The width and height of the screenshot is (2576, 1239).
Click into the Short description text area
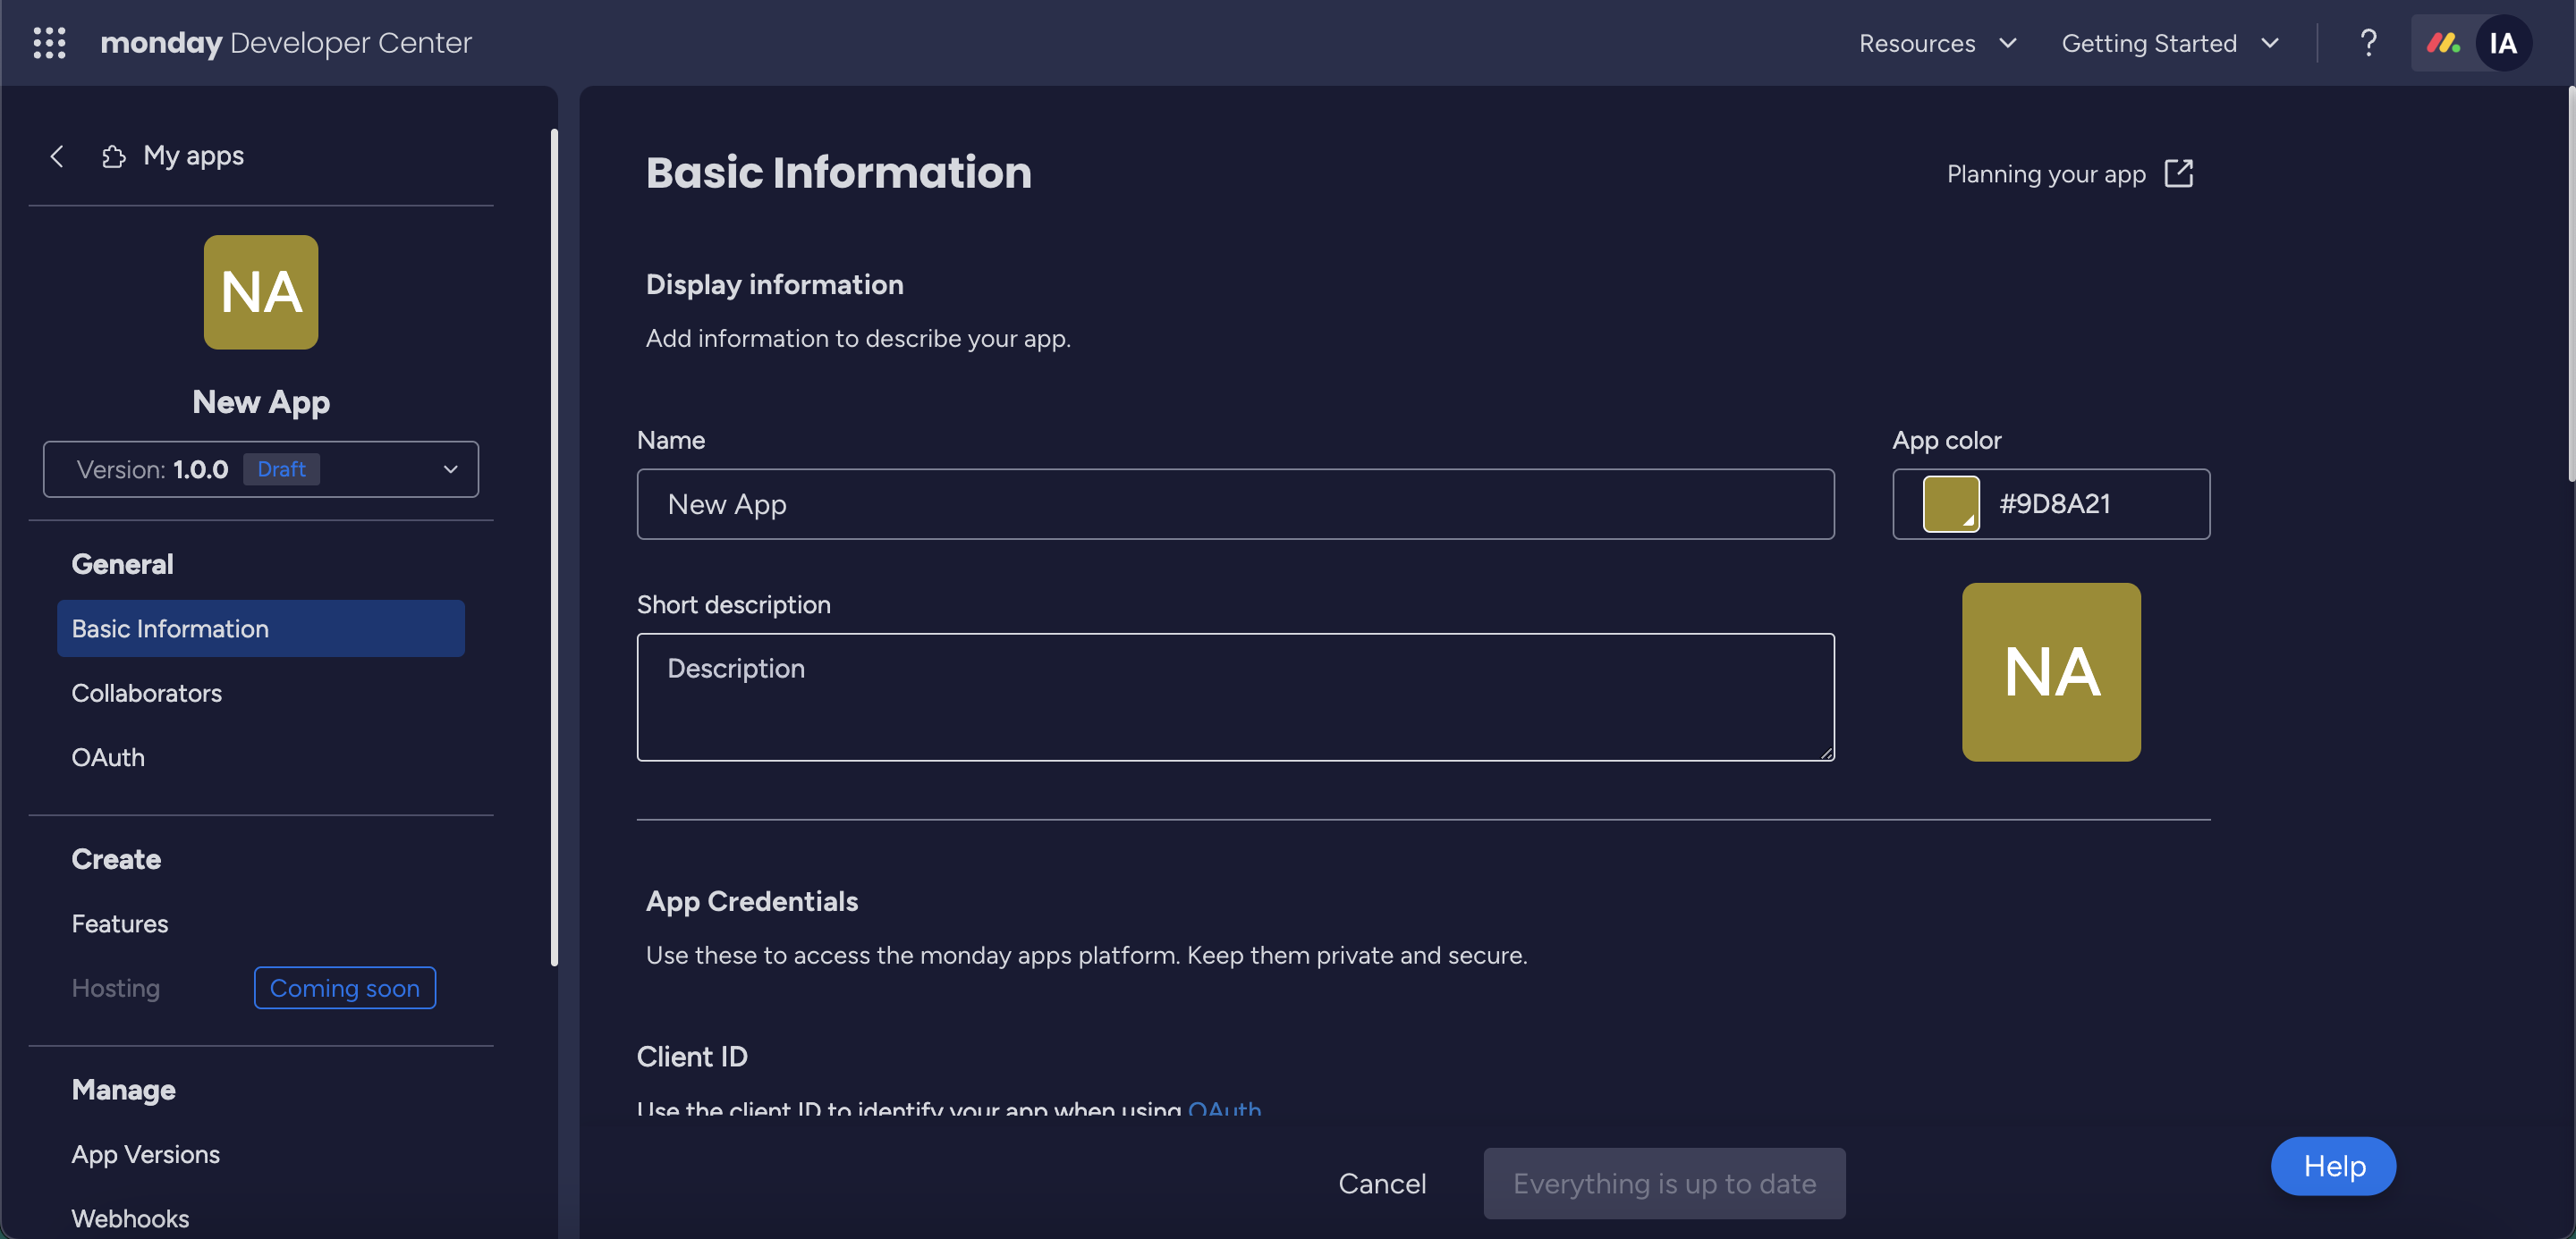(x=1235, y=696)
